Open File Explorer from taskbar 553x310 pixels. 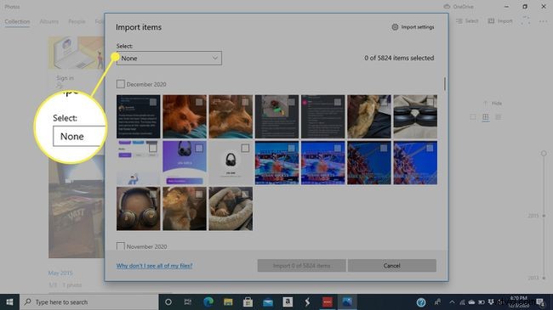[228, 302]
